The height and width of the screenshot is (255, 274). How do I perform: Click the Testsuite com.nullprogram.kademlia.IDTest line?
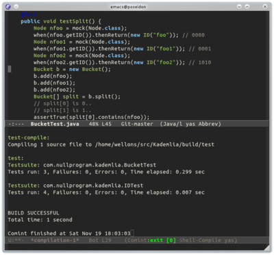[75, 186]
